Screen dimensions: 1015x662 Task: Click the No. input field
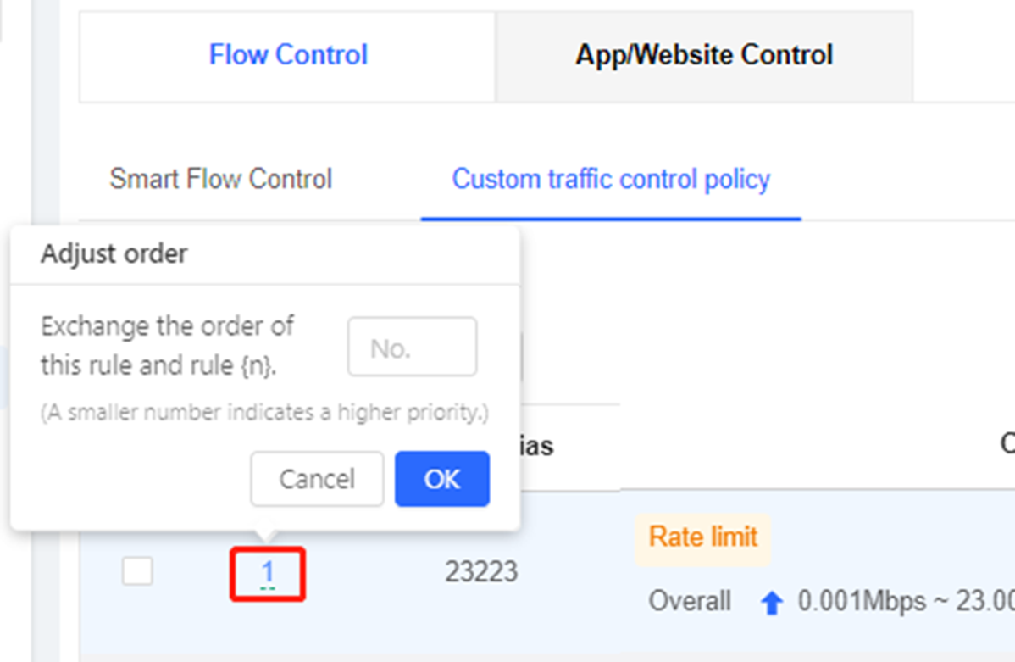click(412, 346)
